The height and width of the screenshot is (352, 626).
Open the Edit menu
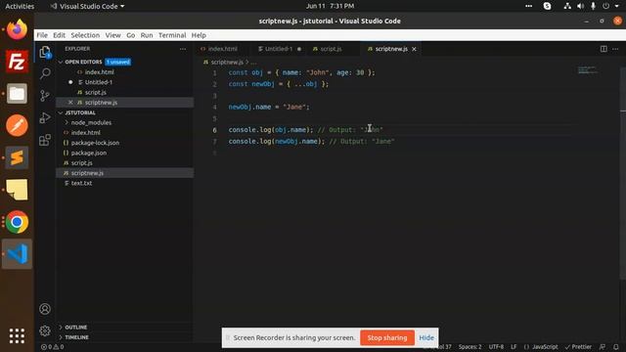(59, 35)
